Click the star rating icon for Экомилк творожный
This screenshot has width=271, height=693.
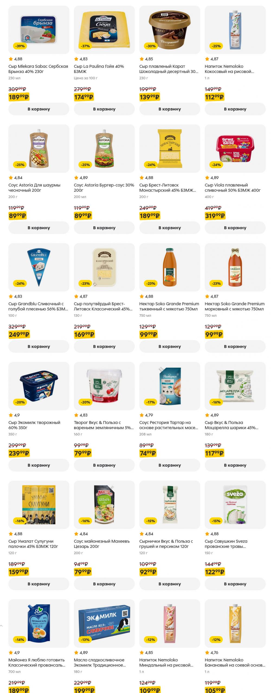coord(11,415)
